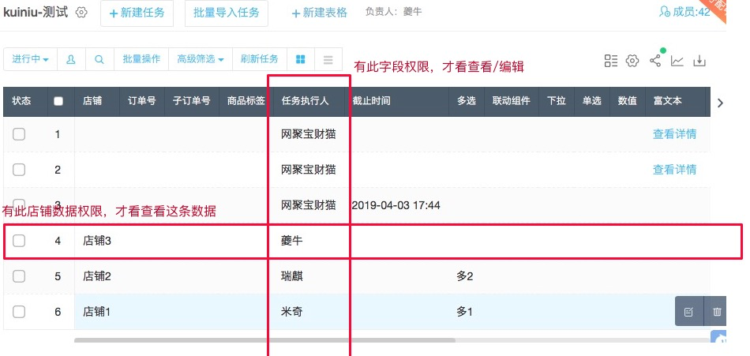Viewport: 750px width, 356px height.
Task: Click the search magnifier icon
Action: tap(99, 59)
